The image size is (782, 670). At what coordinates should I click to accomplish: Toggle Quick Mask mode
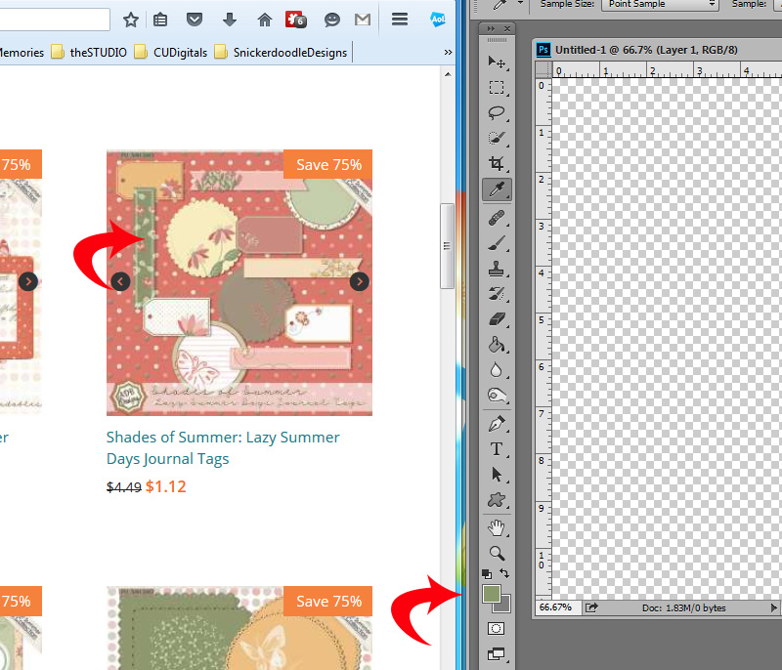(x=497, y=629)
